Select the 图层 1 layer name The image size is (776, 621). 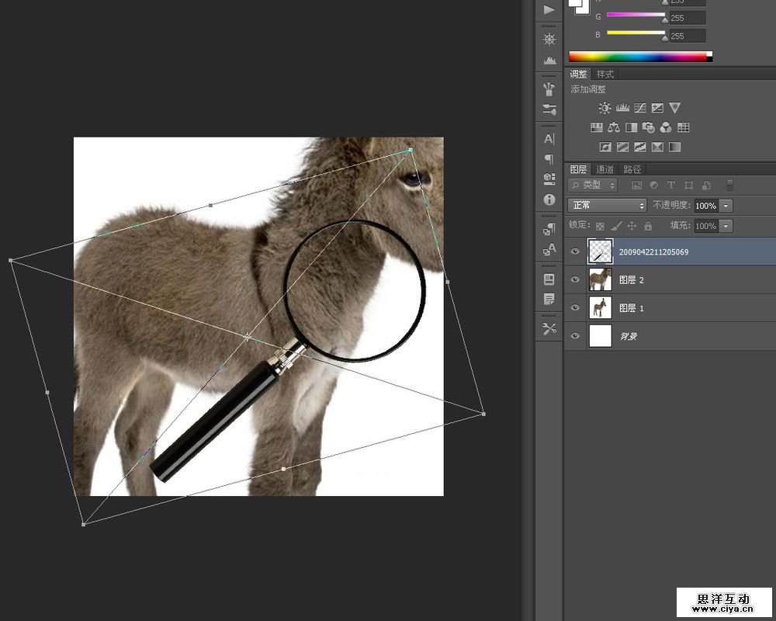point(632,309)
